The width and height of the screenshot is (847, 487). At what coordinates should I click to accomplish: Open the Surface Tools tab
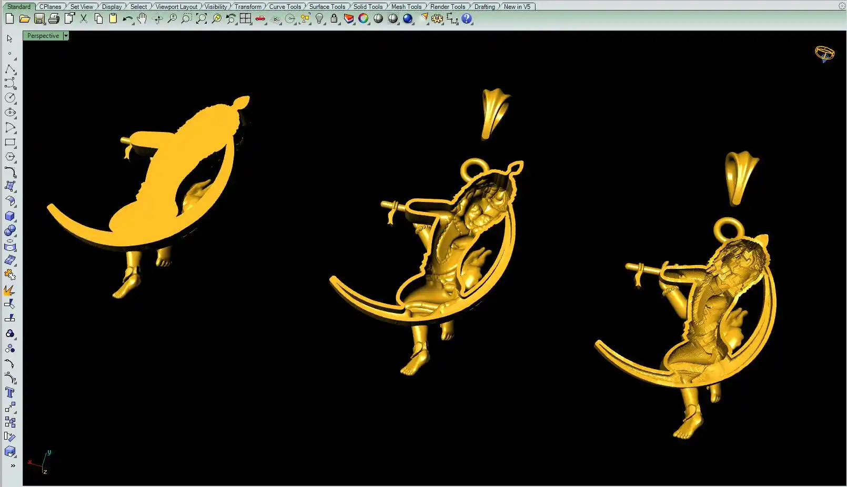pos(327,7)
